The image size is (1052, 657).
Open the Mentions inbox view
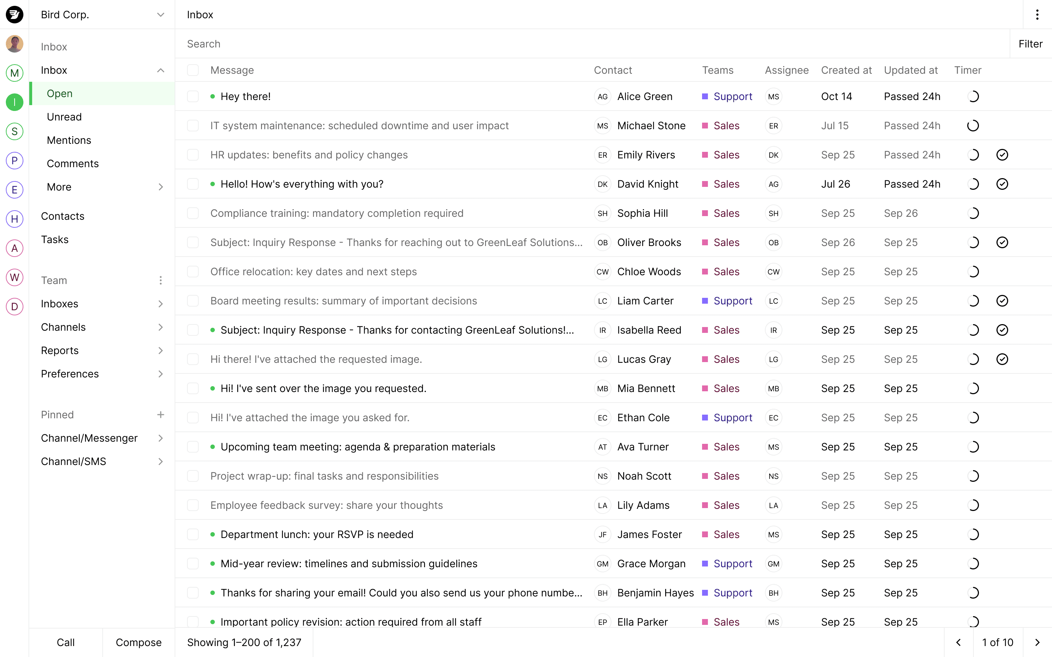pyautogui.click(x=69, y=140)
